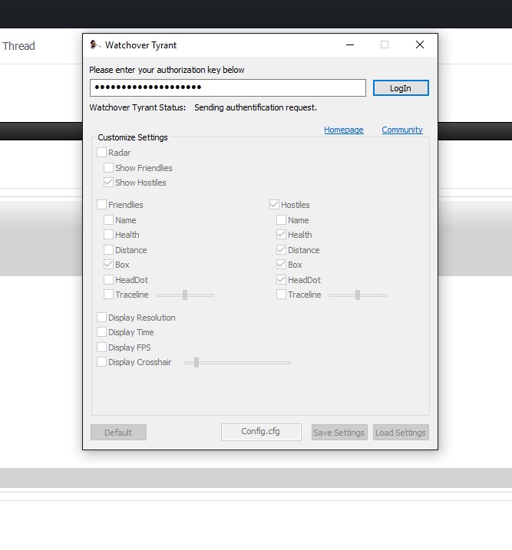The image size is (512, 550).
Task: Enable the Display FPS checkbox
Action: pyautogui.click(x=102, y=347)
